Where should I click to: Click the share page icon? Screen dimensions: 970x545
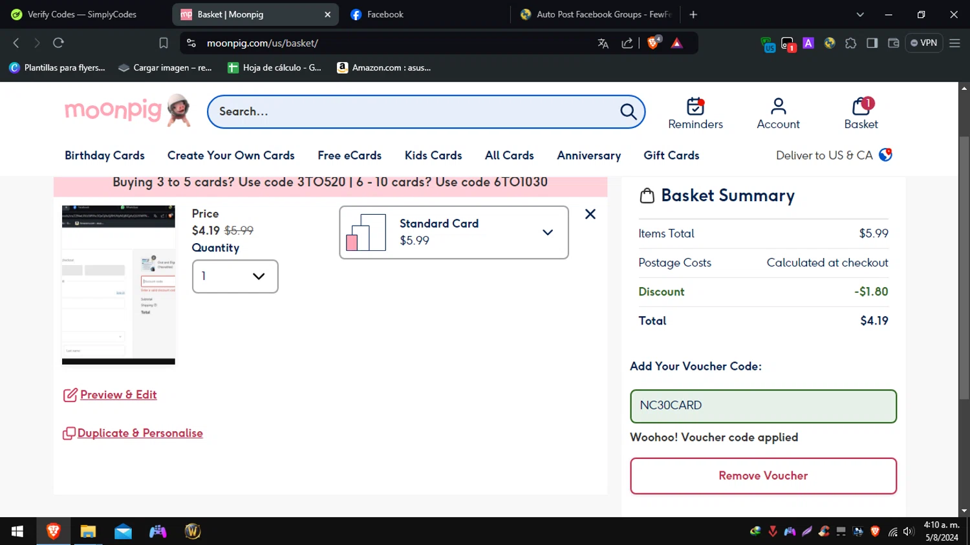tap(627, 43)
